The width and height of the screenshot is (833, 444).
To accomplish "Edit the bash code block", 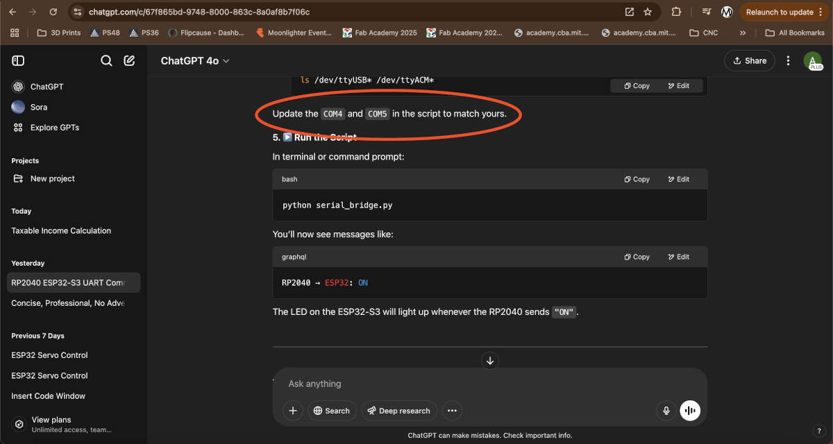I will [678, 179].
